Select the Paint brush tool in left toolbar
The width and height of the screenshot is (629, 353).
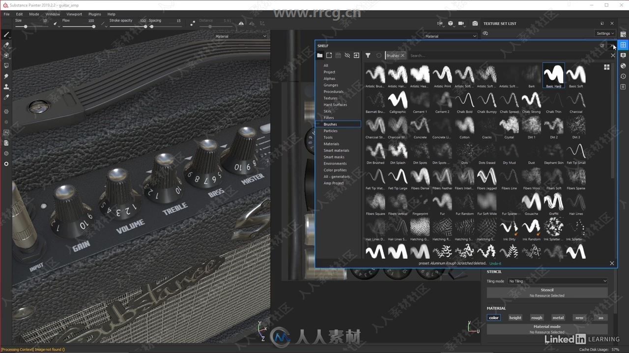click(x=6, y=35)
